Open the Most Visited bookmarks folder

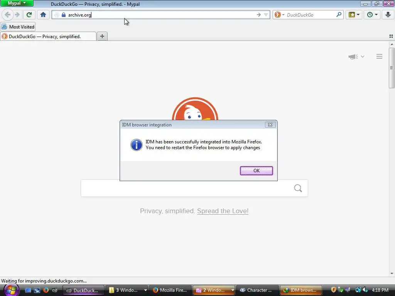coord(18,27)
